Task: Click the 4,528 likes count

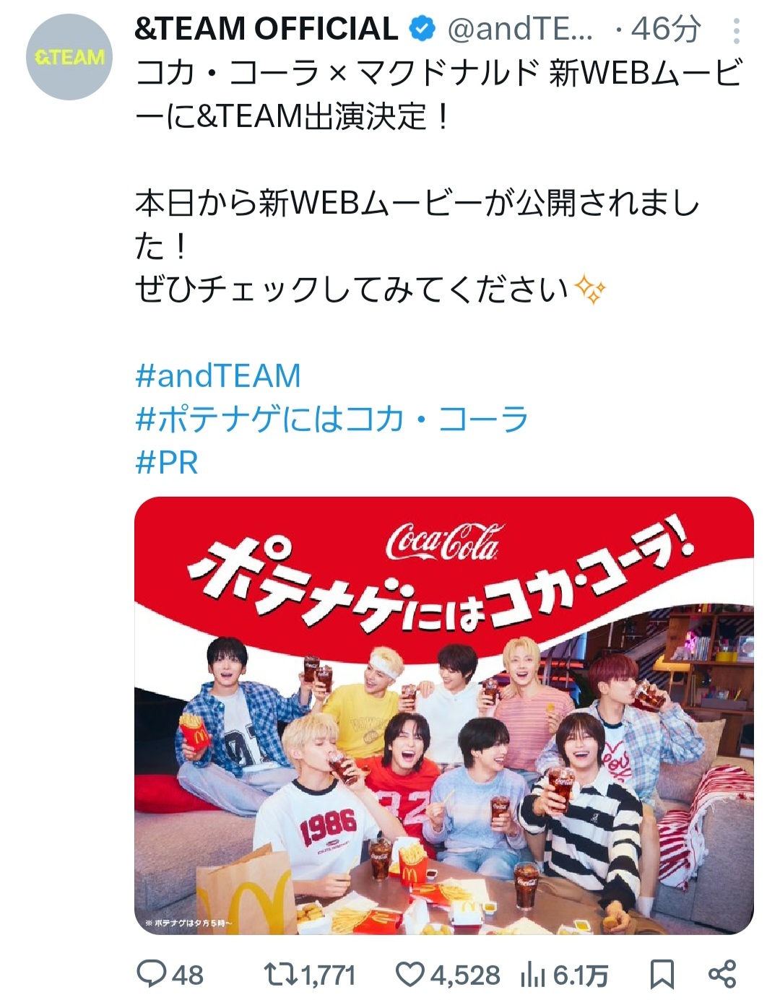Action: tap(465, 975)
